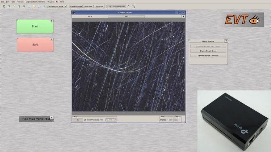The image size is (271, 152).
Task: Click the EVT eye logo
Action: coord(243,19)
